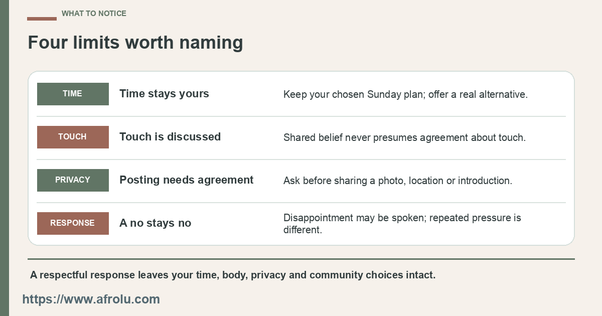The image size is (602, 316).
Task: Select the Posting needs agreement title
Action: (x=187, y=180)
